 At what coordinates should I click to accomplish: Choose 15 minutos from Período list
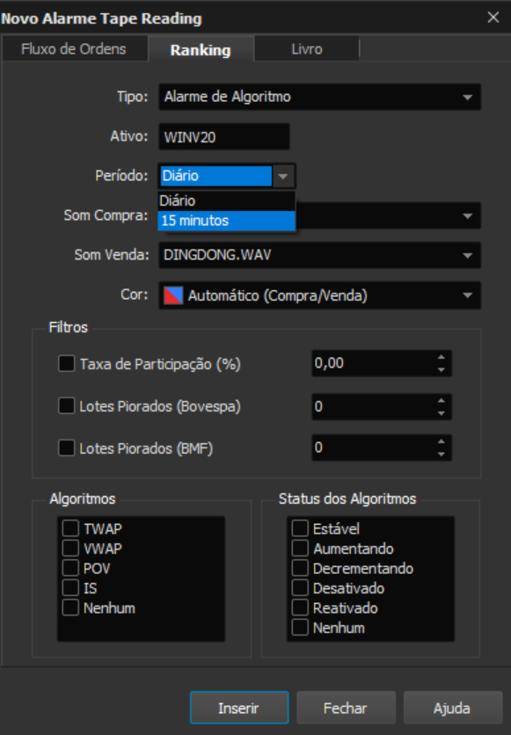[x=226, y=221]
